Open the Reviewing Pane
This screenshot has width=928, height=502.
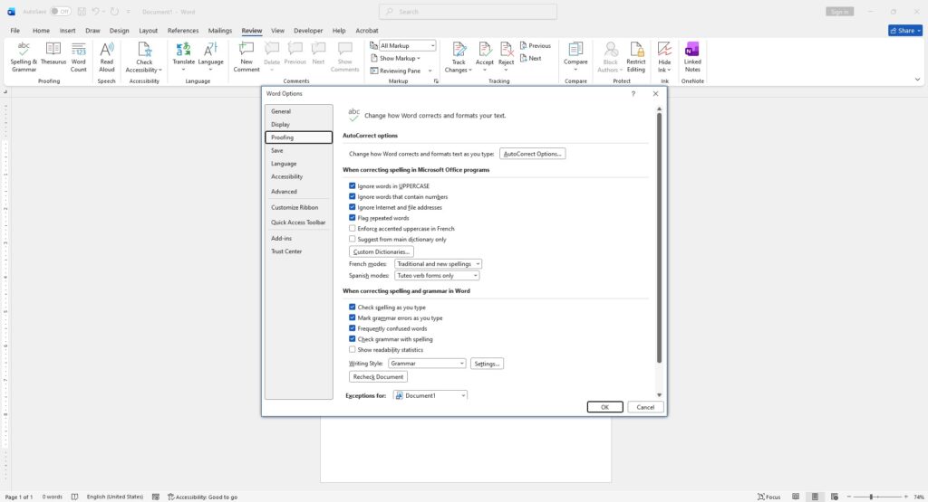(395, 71)
